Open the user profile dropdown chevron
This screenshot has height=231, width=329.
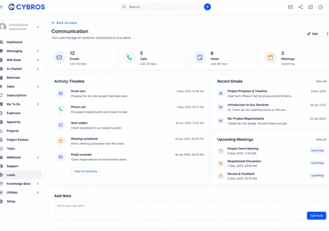click(x=38, y=27)
